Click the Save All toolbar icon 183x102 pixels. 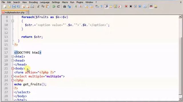click(x=18, y=7)
